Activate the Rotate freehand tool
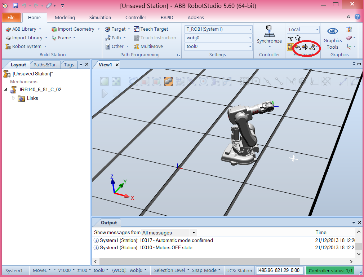 click(x=298, y=39)
